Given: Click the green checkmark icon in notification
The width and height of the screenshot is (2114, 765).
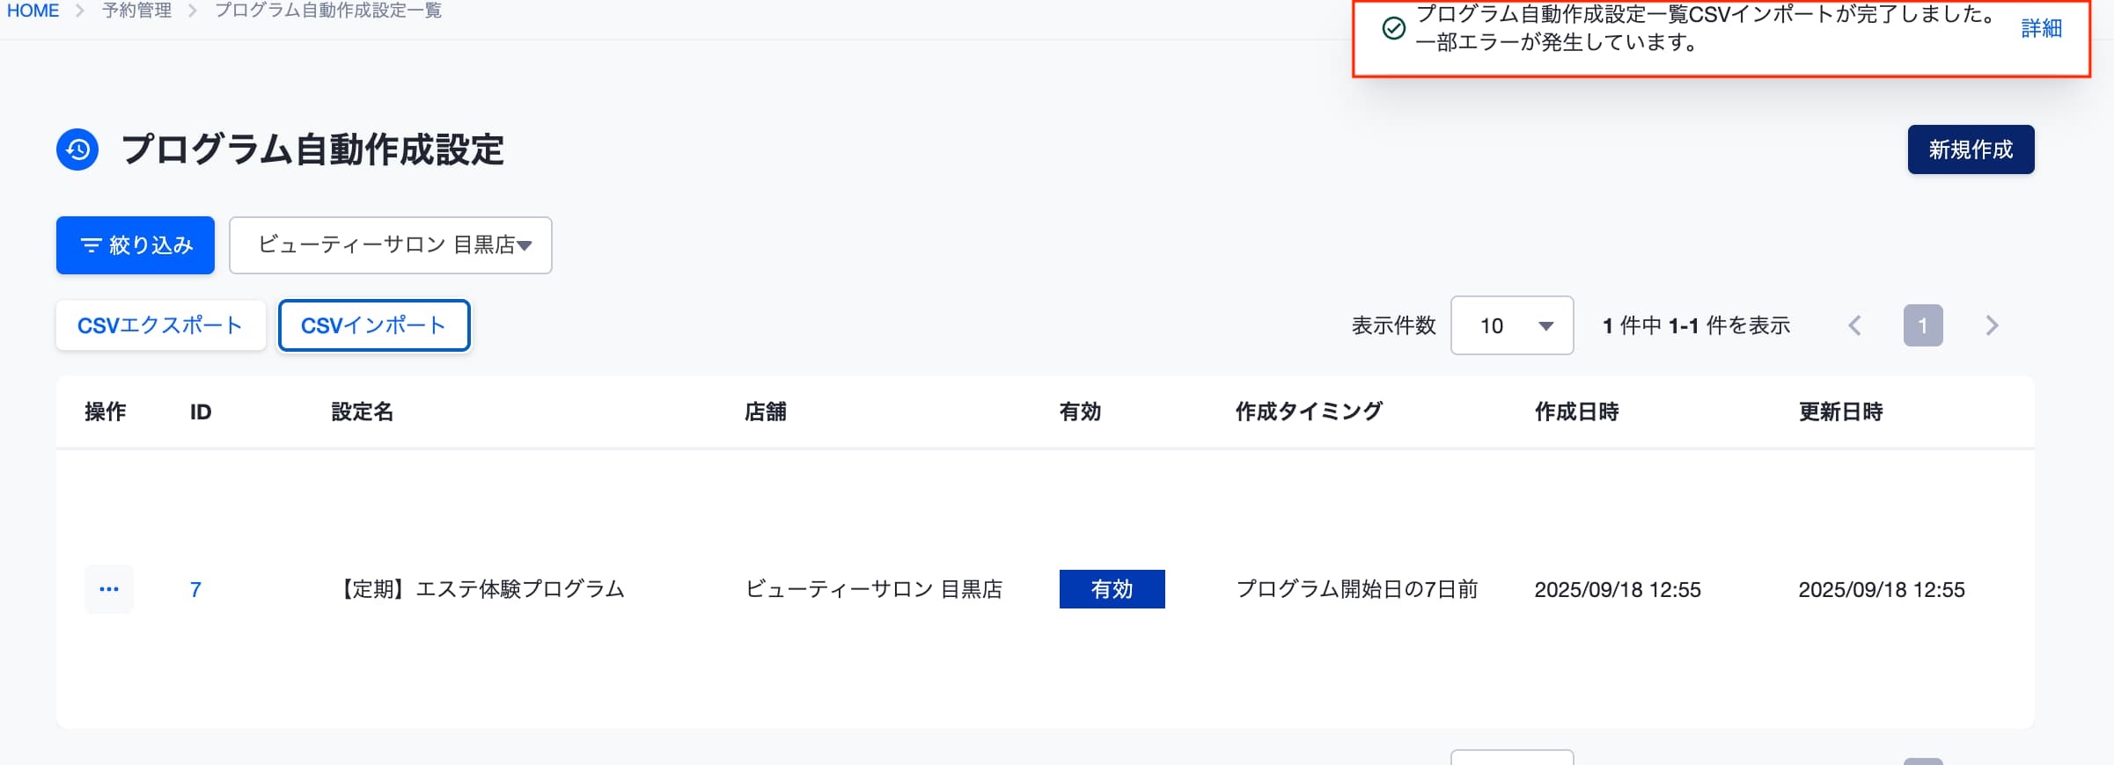Looking at the screenshot, I should [x=1393, y=28].
